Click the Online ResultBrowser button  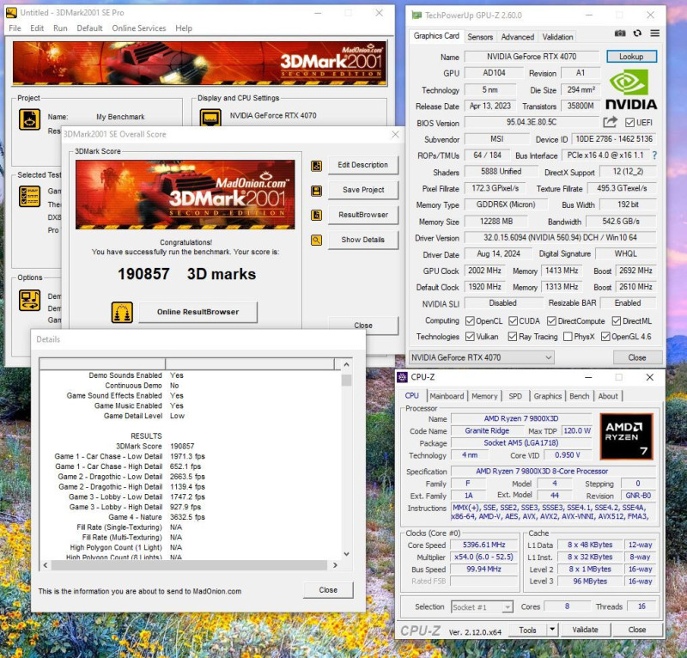(198, 312)
